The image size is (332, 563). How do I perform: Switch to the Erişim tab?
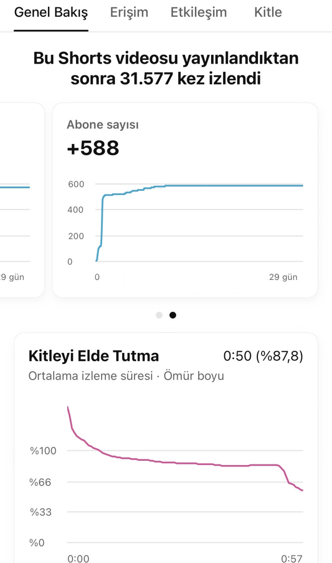tap(129, 13)
